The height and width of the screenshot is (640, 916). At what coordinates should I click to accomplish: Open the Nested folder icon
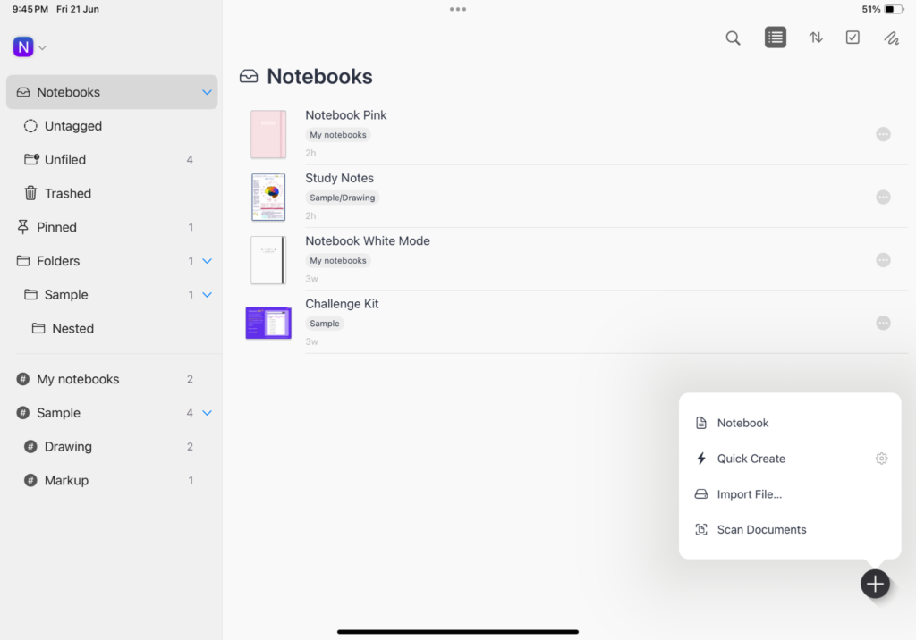(38, 328)
